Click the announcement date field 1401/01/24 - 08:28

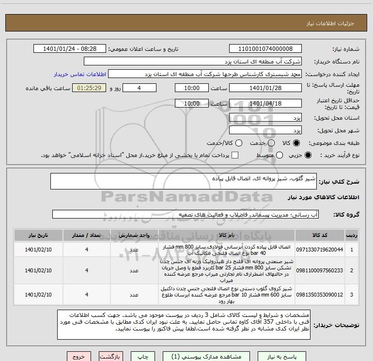(70, 49)
